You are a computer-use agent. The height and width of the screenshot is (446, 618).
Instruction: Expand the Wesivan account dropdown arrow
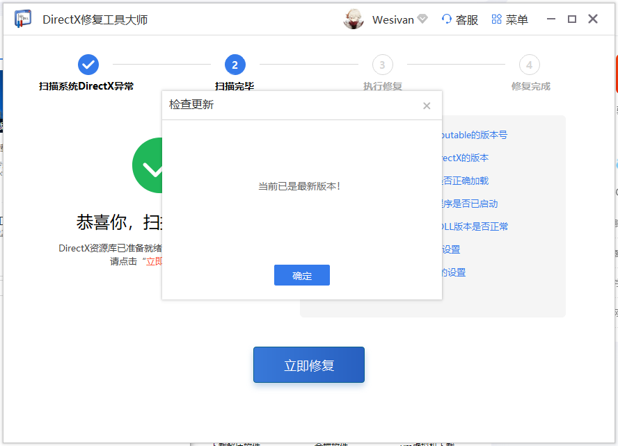pos(422,19)
